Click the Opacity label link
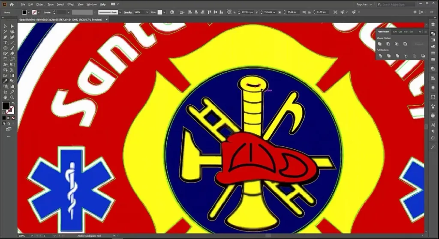This screenshot has width=439, height=239. click(128, 12)
